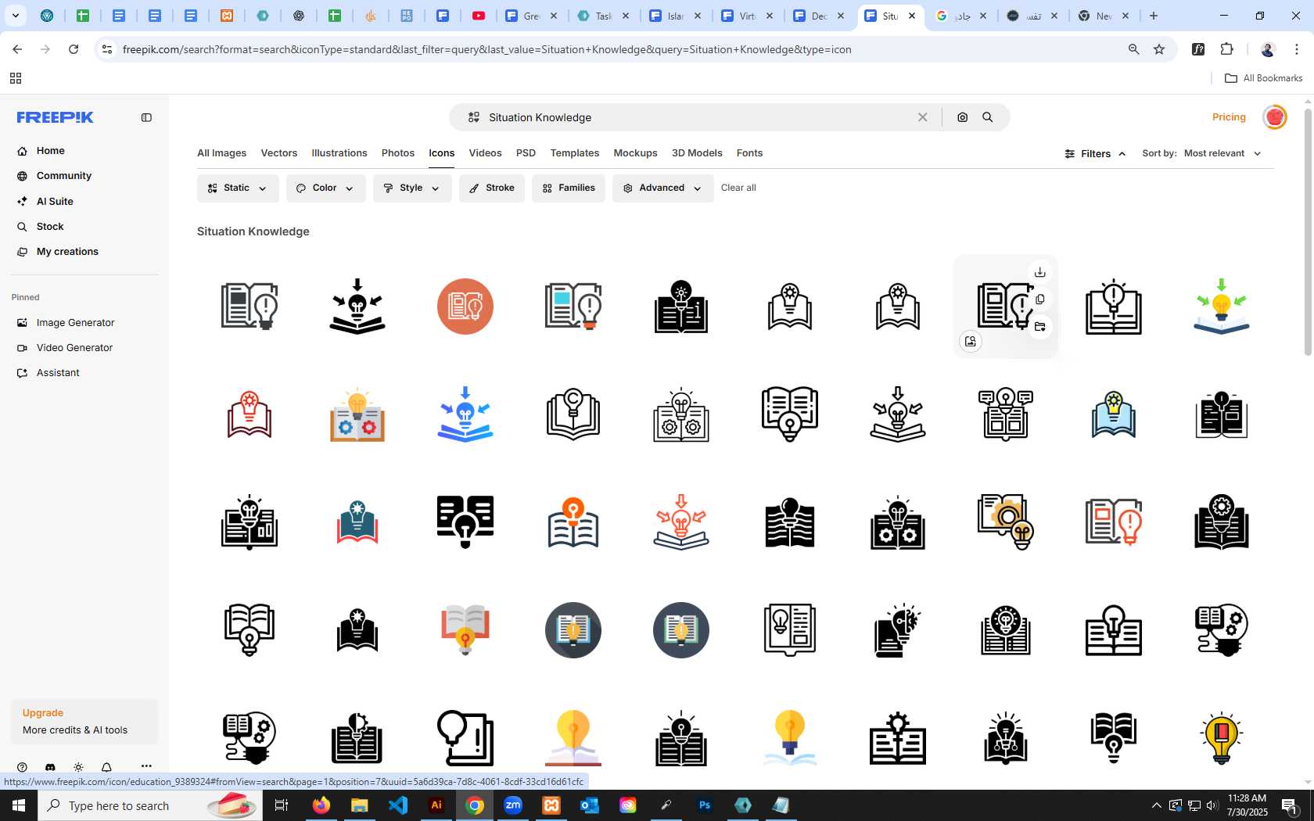The height and width of the screenshot is (821, 1314).
Task: Switch to the 3D Models tab
Action: coord(697,153)
